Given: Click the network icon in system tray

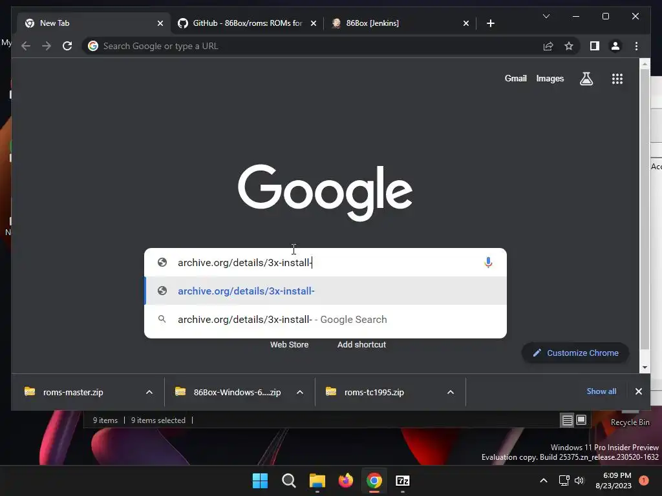Looking at the screenshot, I should point(564,480).
